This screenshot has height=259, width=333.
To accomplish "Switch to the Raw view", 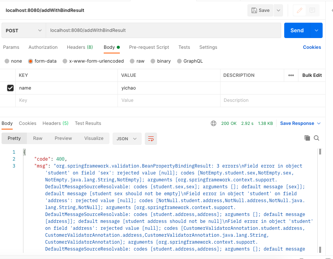I will (x=38, y=138).
